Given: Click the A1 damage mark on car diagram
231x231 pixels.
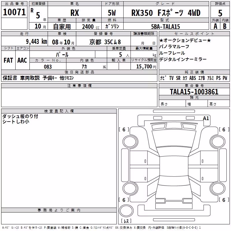Looking at the screenshot, I should click(206, 118).
